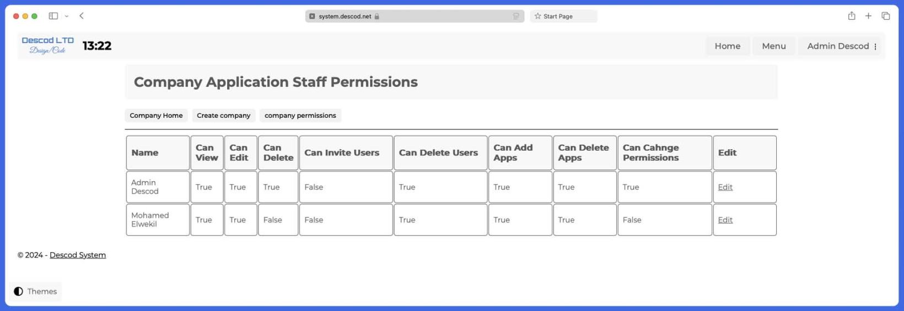This screenshot has height=311, width=904.
Task: Click the Themes toggle button
Action: (35, 291)
